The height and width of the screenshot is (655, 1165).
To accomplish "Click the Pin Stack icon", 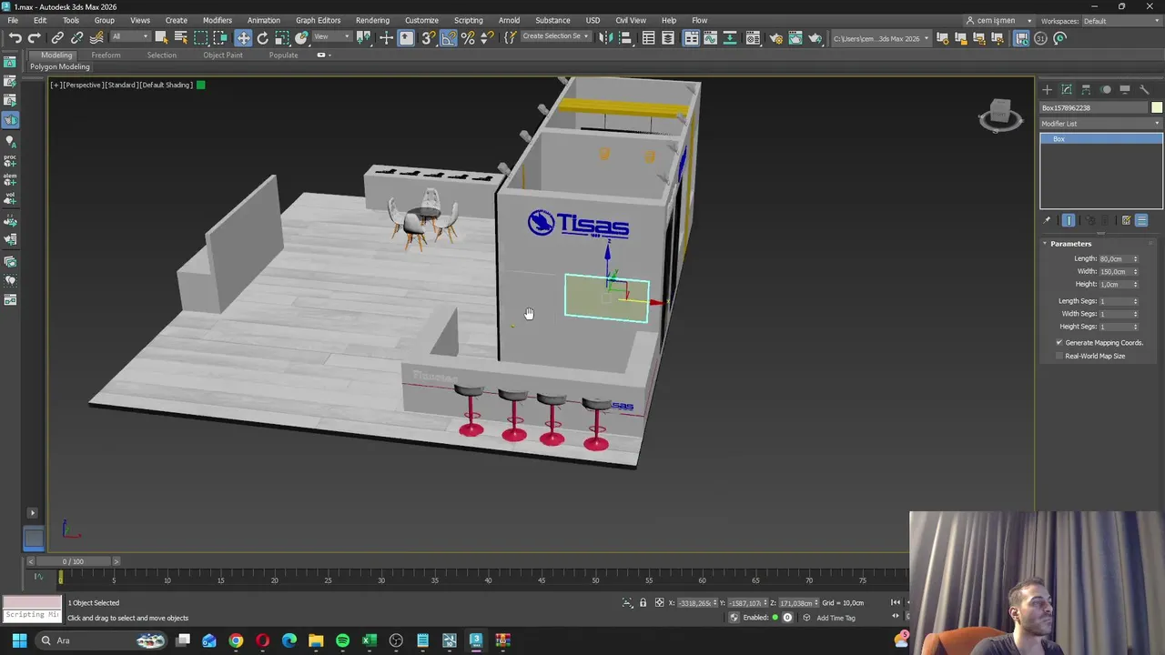I will (1047, 220).
